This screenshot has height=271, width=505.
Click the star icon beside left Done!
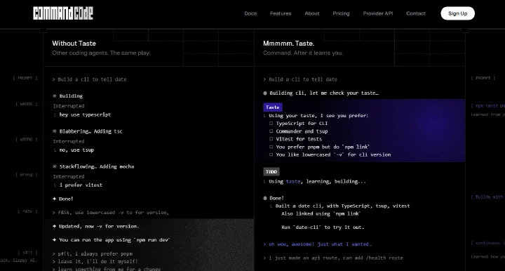55,199
